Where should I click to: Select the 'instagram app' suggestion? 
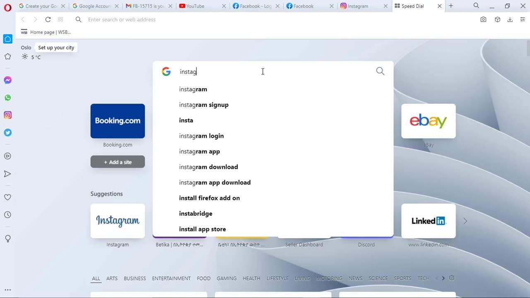(x=273, y=151)
